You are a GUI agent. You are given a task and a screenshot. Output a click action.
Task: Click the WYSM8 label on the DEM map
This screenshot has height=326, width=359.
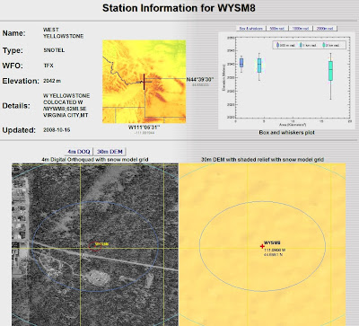(272, 242)
